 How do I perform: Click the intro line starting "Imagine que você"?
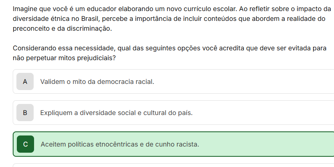(172, 9)
